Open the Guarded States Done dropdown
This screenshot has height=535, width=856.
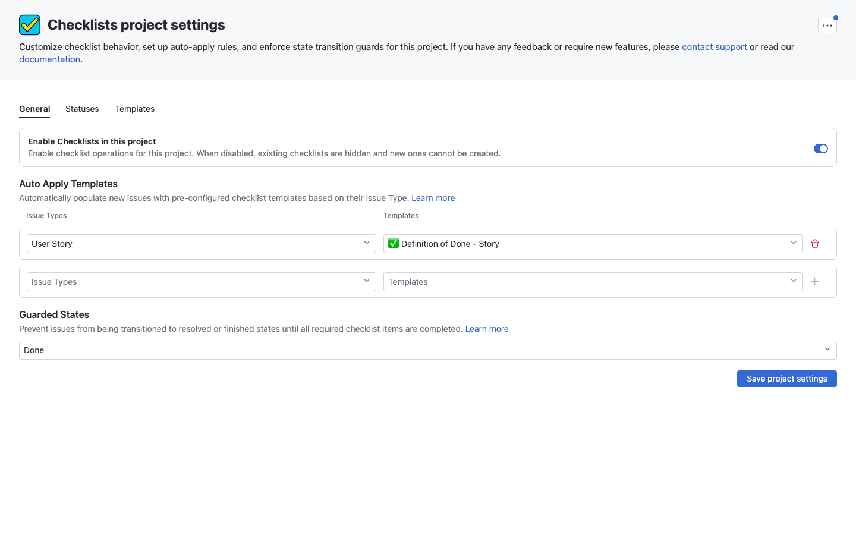coord(428,350)
